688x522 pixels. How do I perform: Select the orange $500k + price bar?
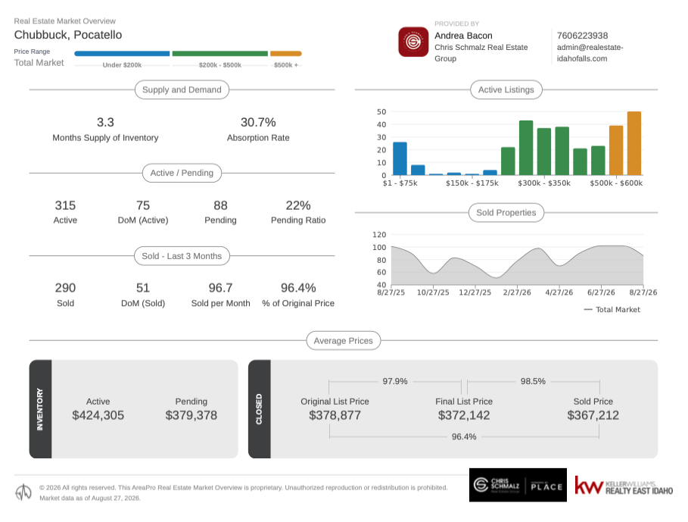(285, 54)
